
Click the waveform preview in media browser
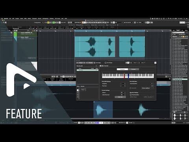pos(180,117)
